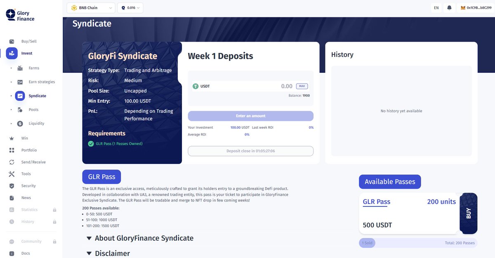Viewport: 495px width, 258px height.
Task: Click the Portfolio grid icon
Action: tap(12, 150)
